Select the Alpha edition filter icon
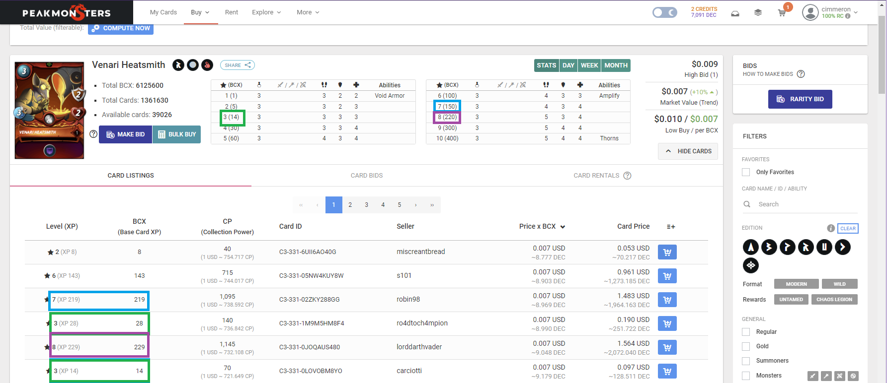Viewport: 887px width, 383px height. click(x=751, y=247)
